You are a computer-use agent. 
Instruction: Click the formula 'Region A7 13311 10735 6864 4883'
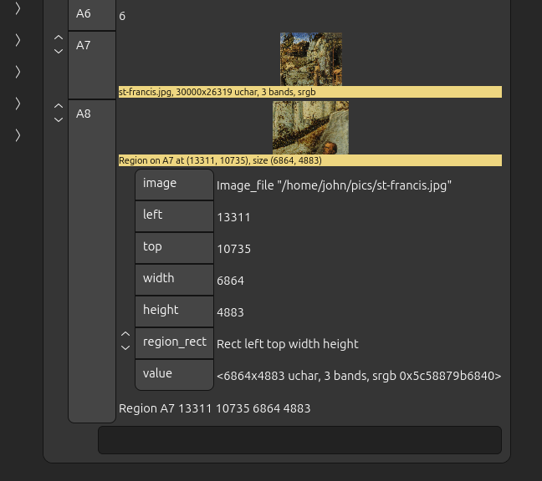(215, 408)
